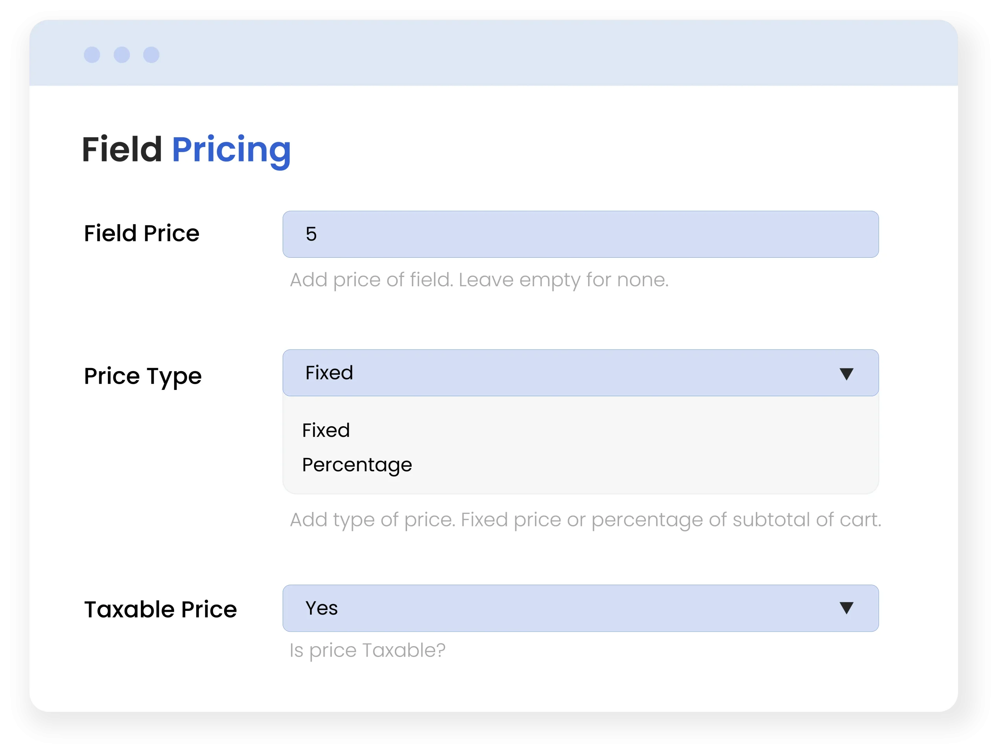Click the middle window dot in title bar
Viewport: 1001px width, 754px height.
tap(122, 55)
